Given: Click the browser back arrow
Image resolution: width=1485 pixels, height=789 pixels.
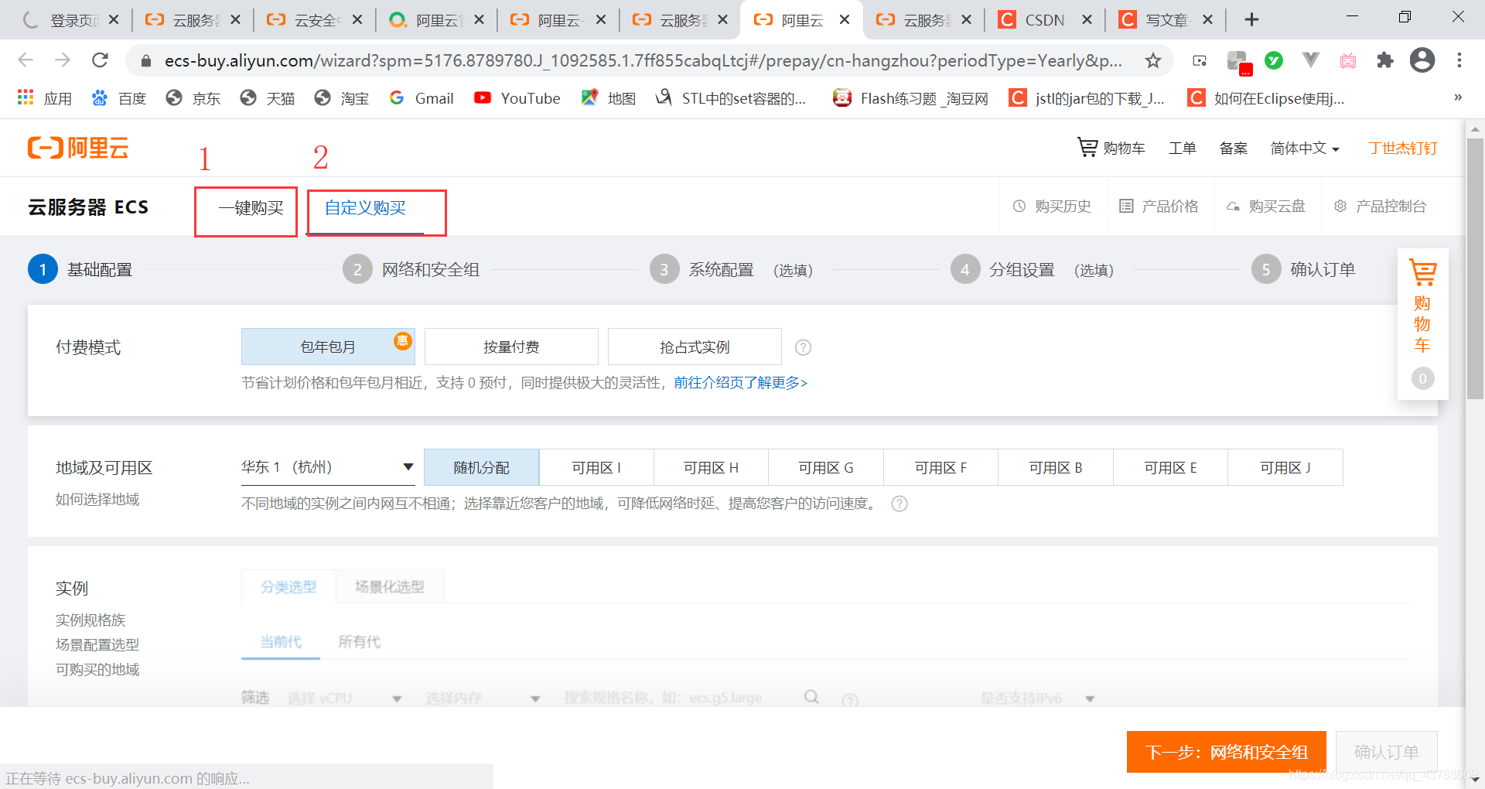Looking at the screenshot, I should click(x=26, y=60).
